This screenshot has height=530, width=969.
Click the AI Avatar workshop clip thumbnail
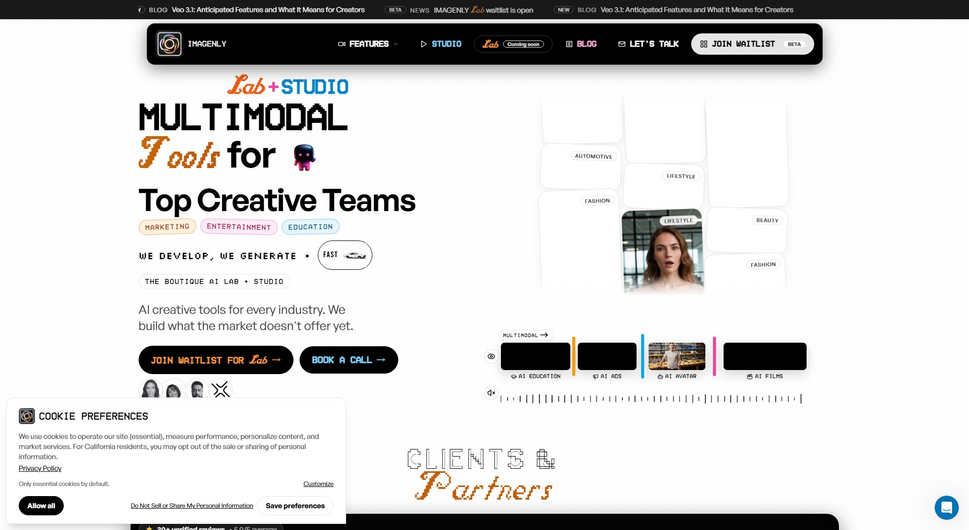pyautogui.click(x=677, y=356)
